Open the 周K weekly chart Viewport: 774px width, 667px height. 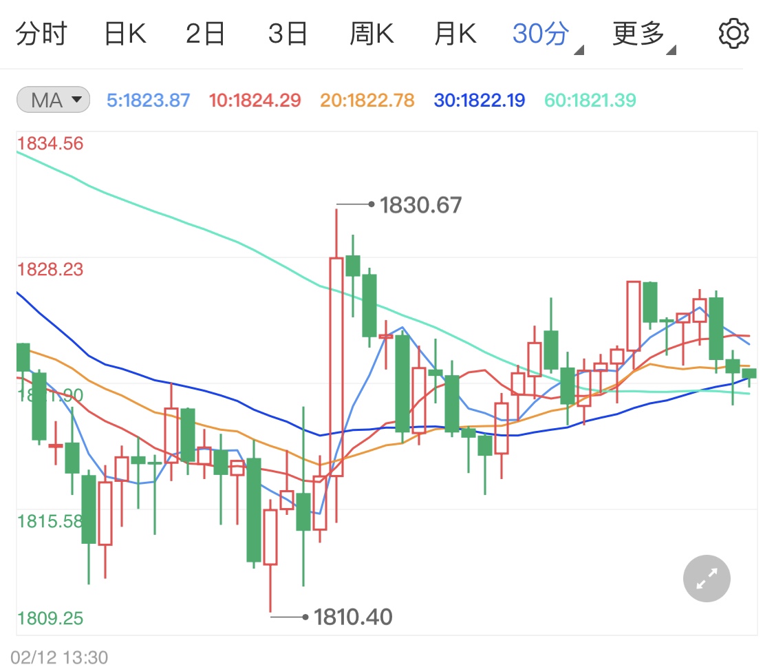[372, 32]
